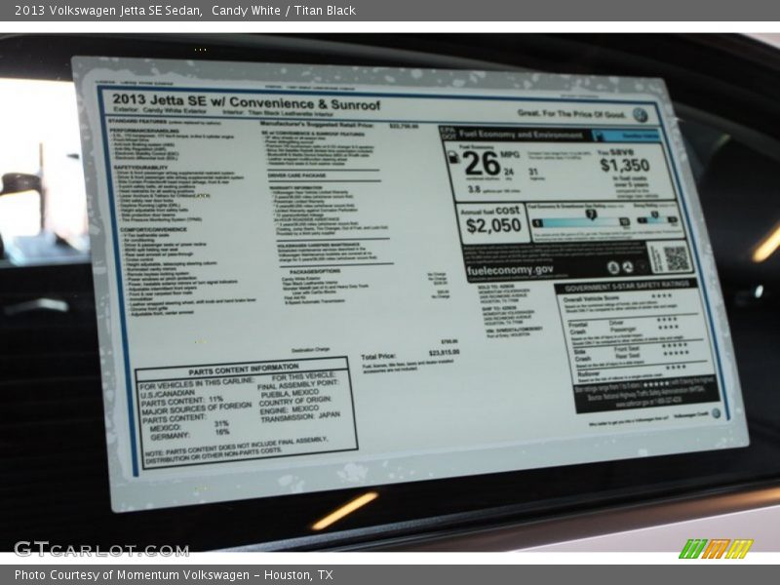This screenshot has width=780, height=585.
Task: Click the "SAFETY/DURABILITY" section heading
Action: tap(140, 168)
